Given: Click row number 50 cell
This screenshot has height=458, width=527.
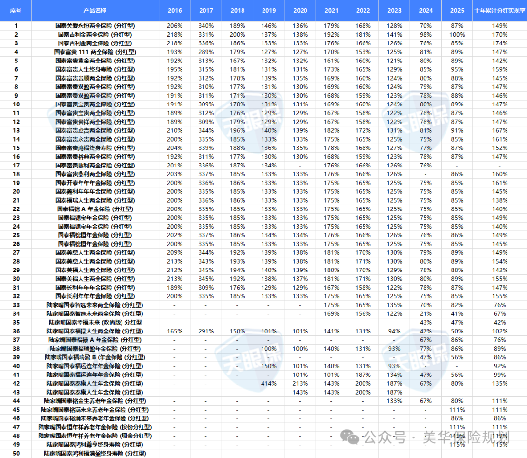Looking at the screenshot, I should (x=16, y=454).
